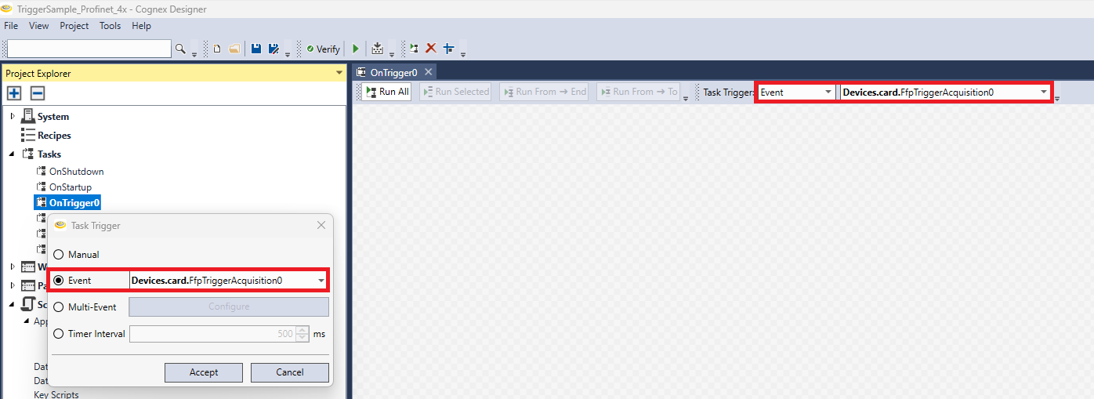The image size is (1094, 399).
Task: Click Accept in Task Trigger dialog
Action: point(204,372)
